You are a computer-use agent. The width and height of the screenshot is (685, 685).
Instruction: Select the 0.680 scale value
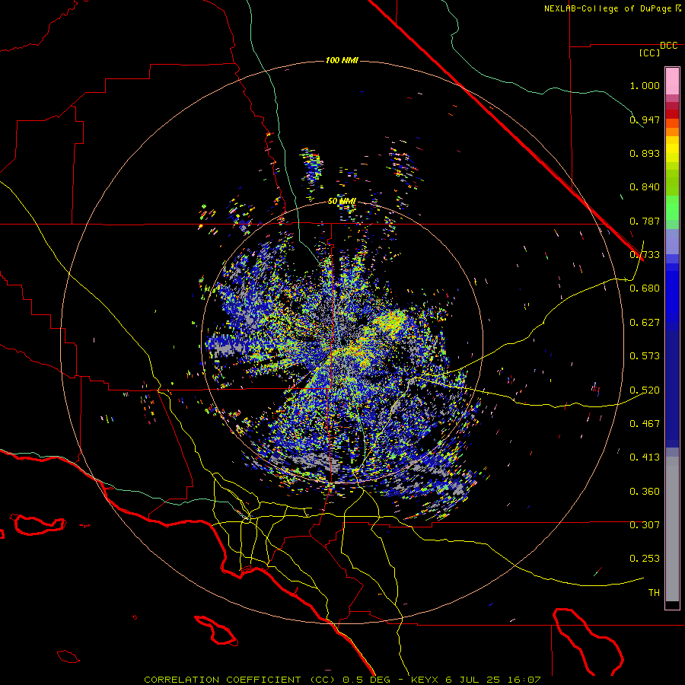click(x=645, y=288)
